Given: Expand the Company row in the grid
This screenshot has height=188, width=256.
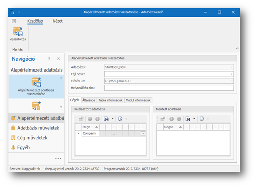Looking at the screenshot, I should [x=78, y=134].
